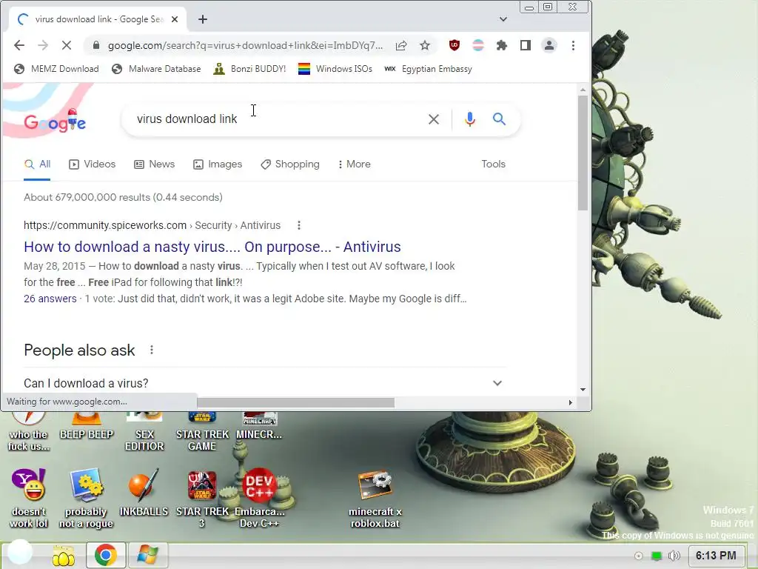Select the All results tab
This screenshot has height=569, width=758.
[37, 164]
